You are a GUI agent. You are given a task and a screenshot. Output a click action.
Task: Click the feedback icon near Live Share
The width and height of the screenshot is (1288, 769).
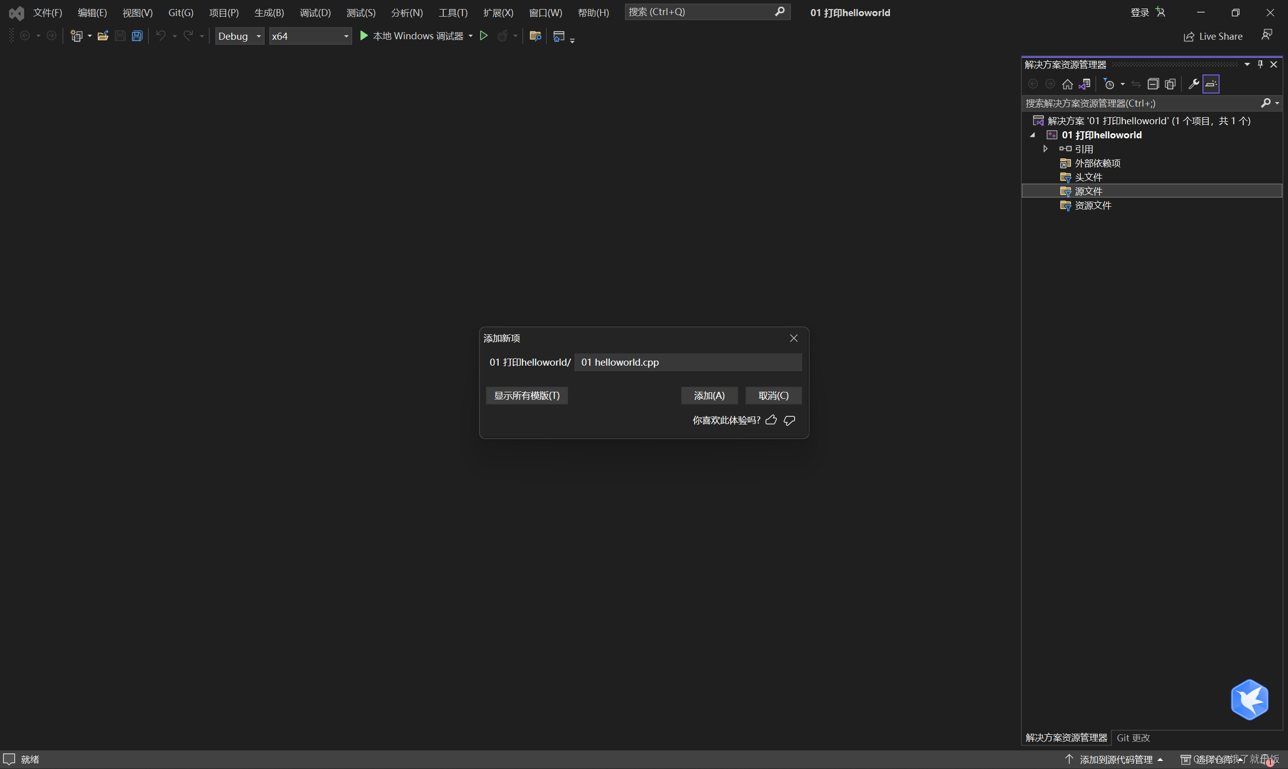point(1267,35)
